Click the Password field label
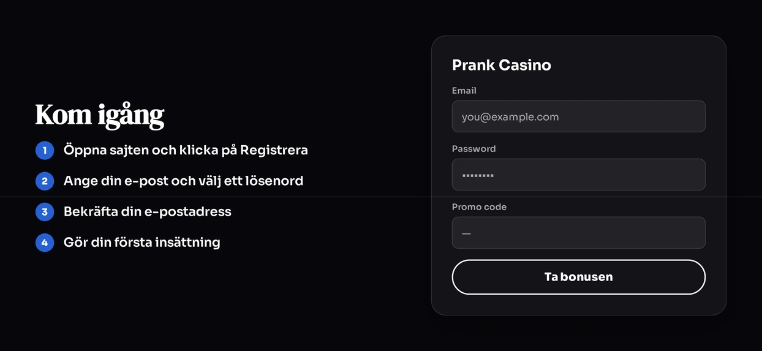The width and height of the screenshot is (762, 351). tap(473, 149)
